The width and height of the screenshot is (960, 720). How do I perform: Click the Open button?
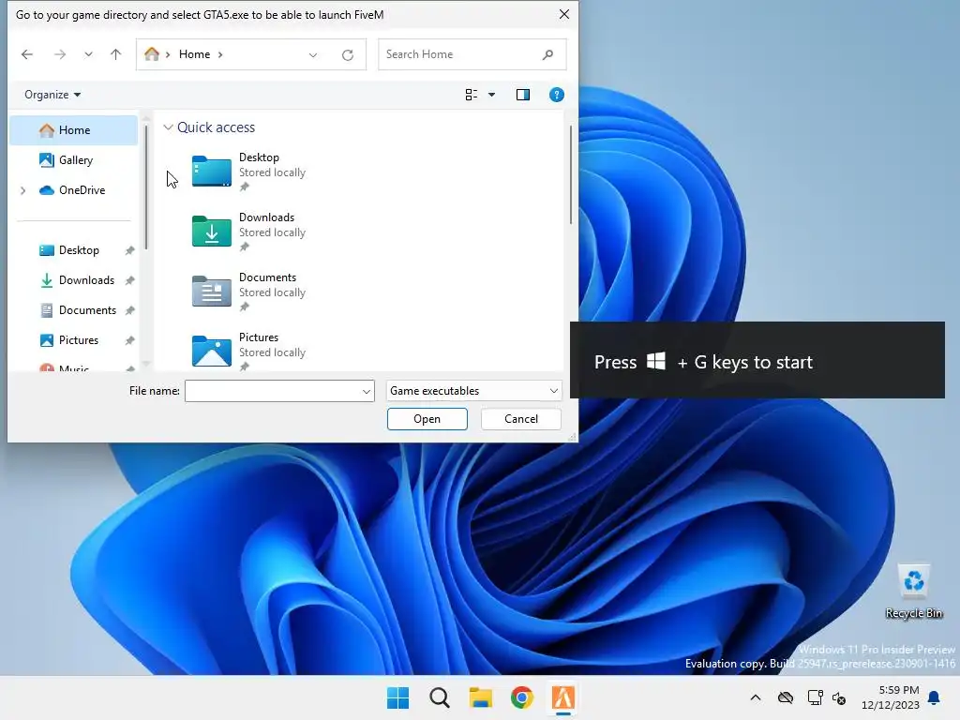[427, 419]
